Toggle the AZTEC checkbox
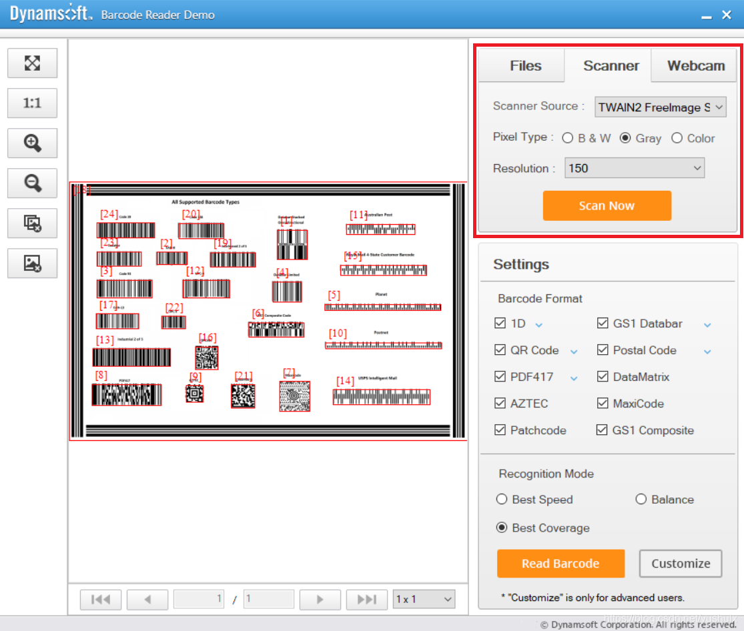Image resolution: width=744 pixels, height=631 pixels. [x=500, y=403]
